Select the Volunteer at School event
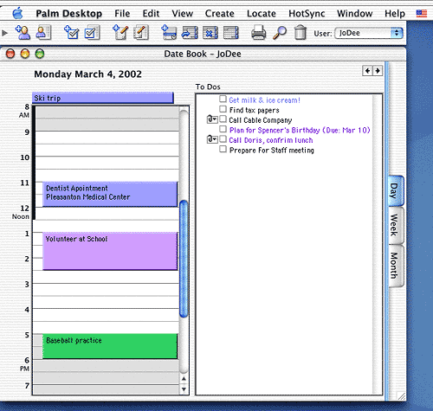Viewport: 433px width, 411px height. [x=110, y=251]
